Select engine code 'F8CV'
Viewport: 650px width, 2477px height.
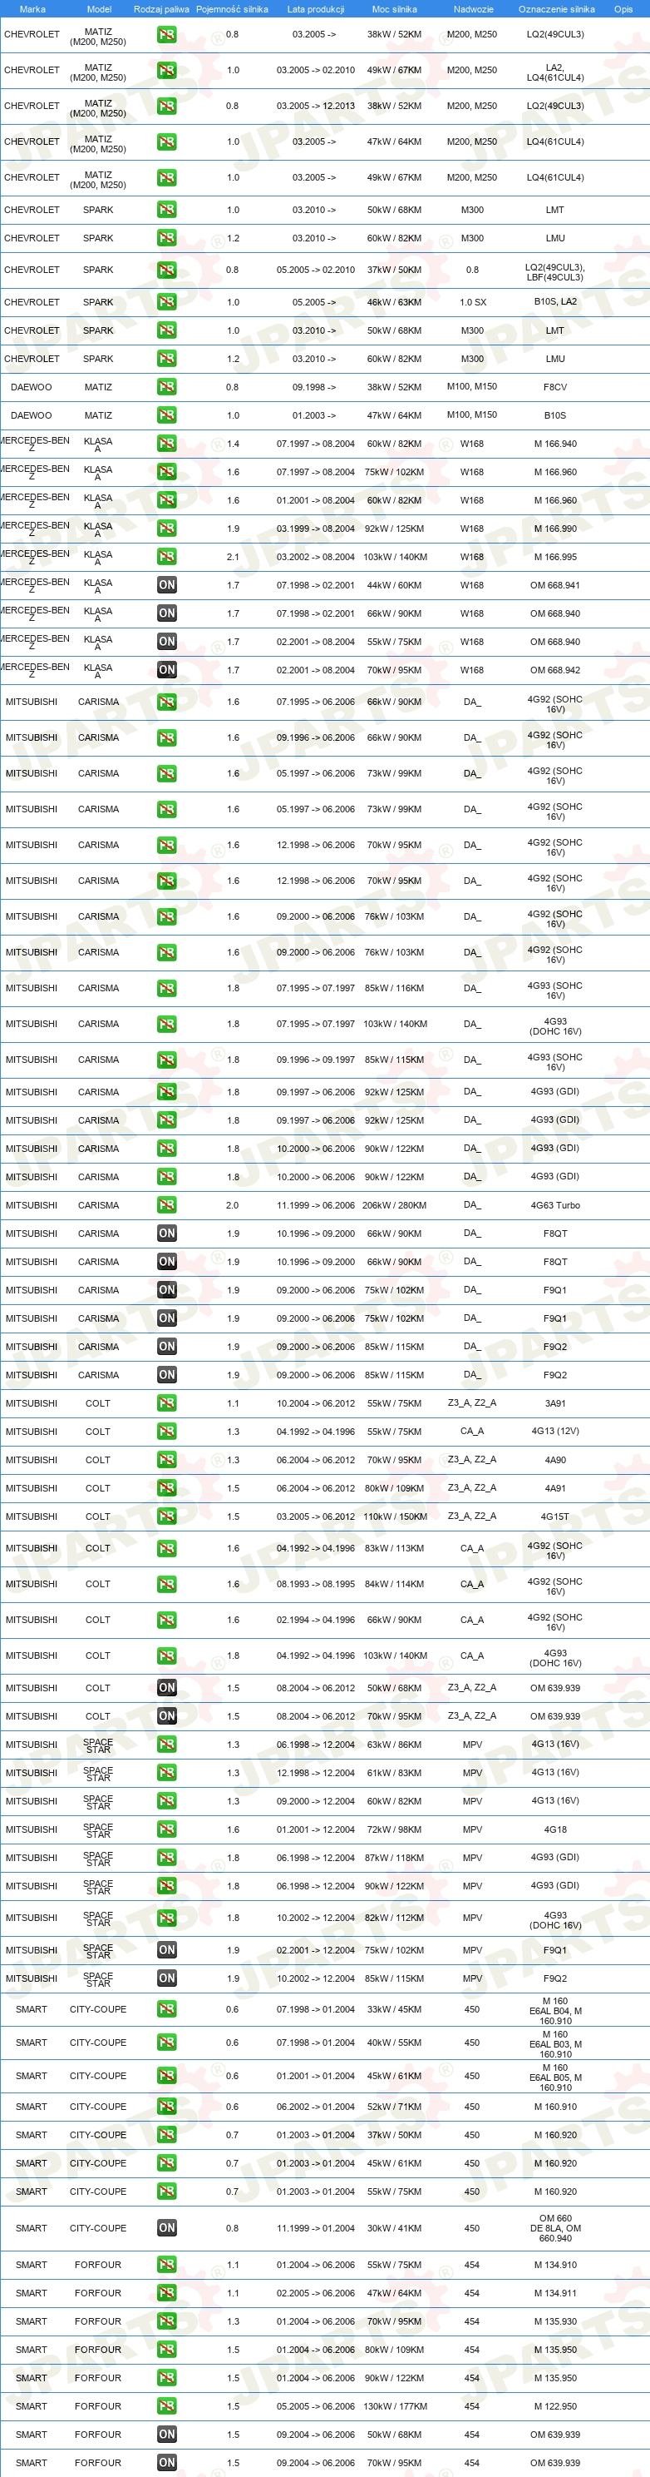click(x=555, y=388)
